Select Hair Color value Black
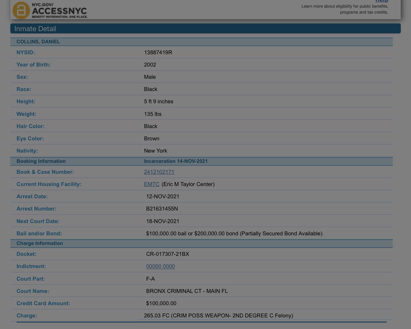 151,126
